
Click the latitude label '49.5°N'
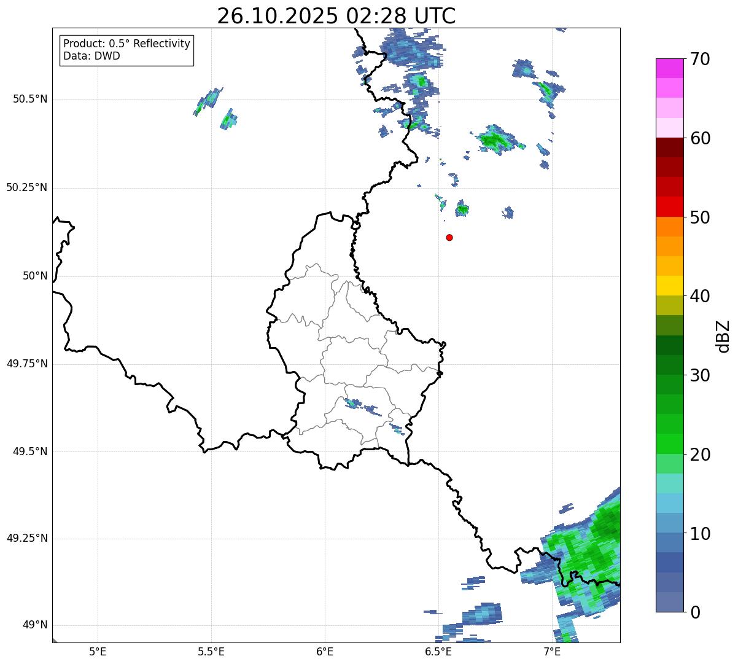pos(30,451)
